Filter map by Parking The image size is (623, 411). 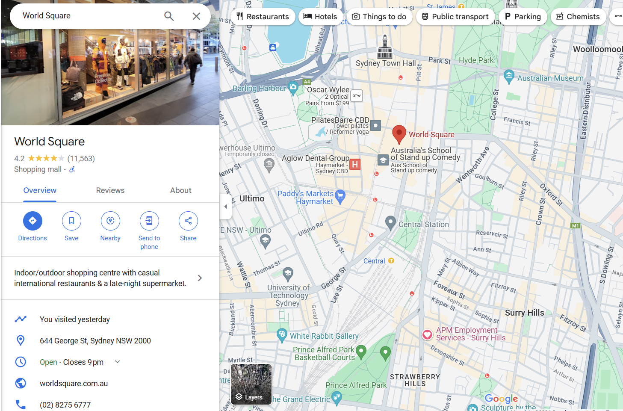523,17
